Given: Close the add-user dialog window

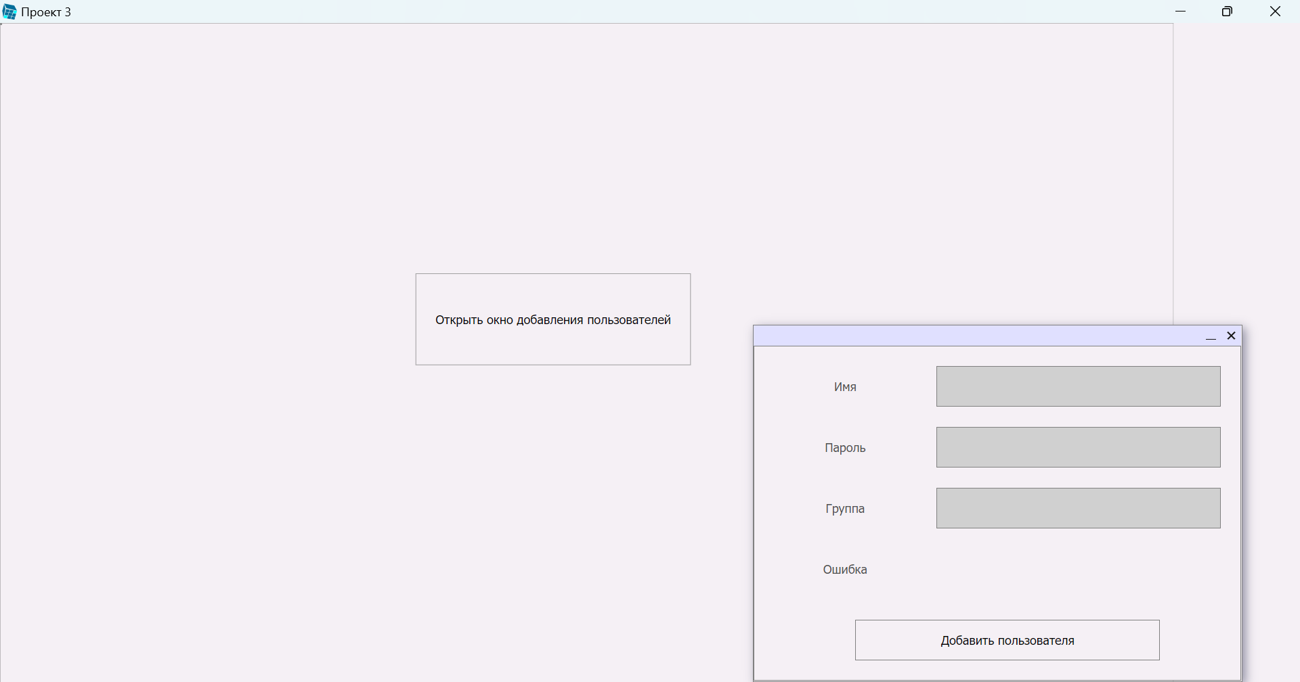Looking at the screenshot, I should [1231, 336].
